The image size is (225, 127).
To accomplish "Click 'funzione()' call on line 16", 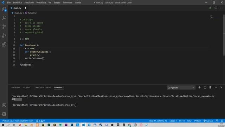I will tap(26, 65).
